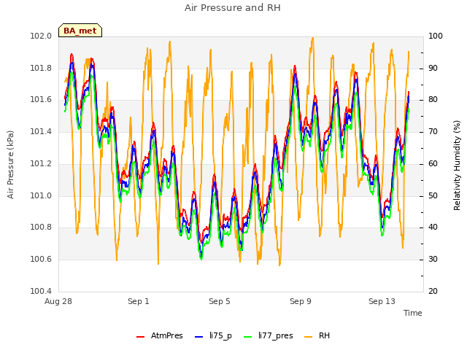Image resolution: width=467 pixels, height=350 pixels.
Task: Toggle the li75_p legend entry
Action: click(x=213, y=335)
